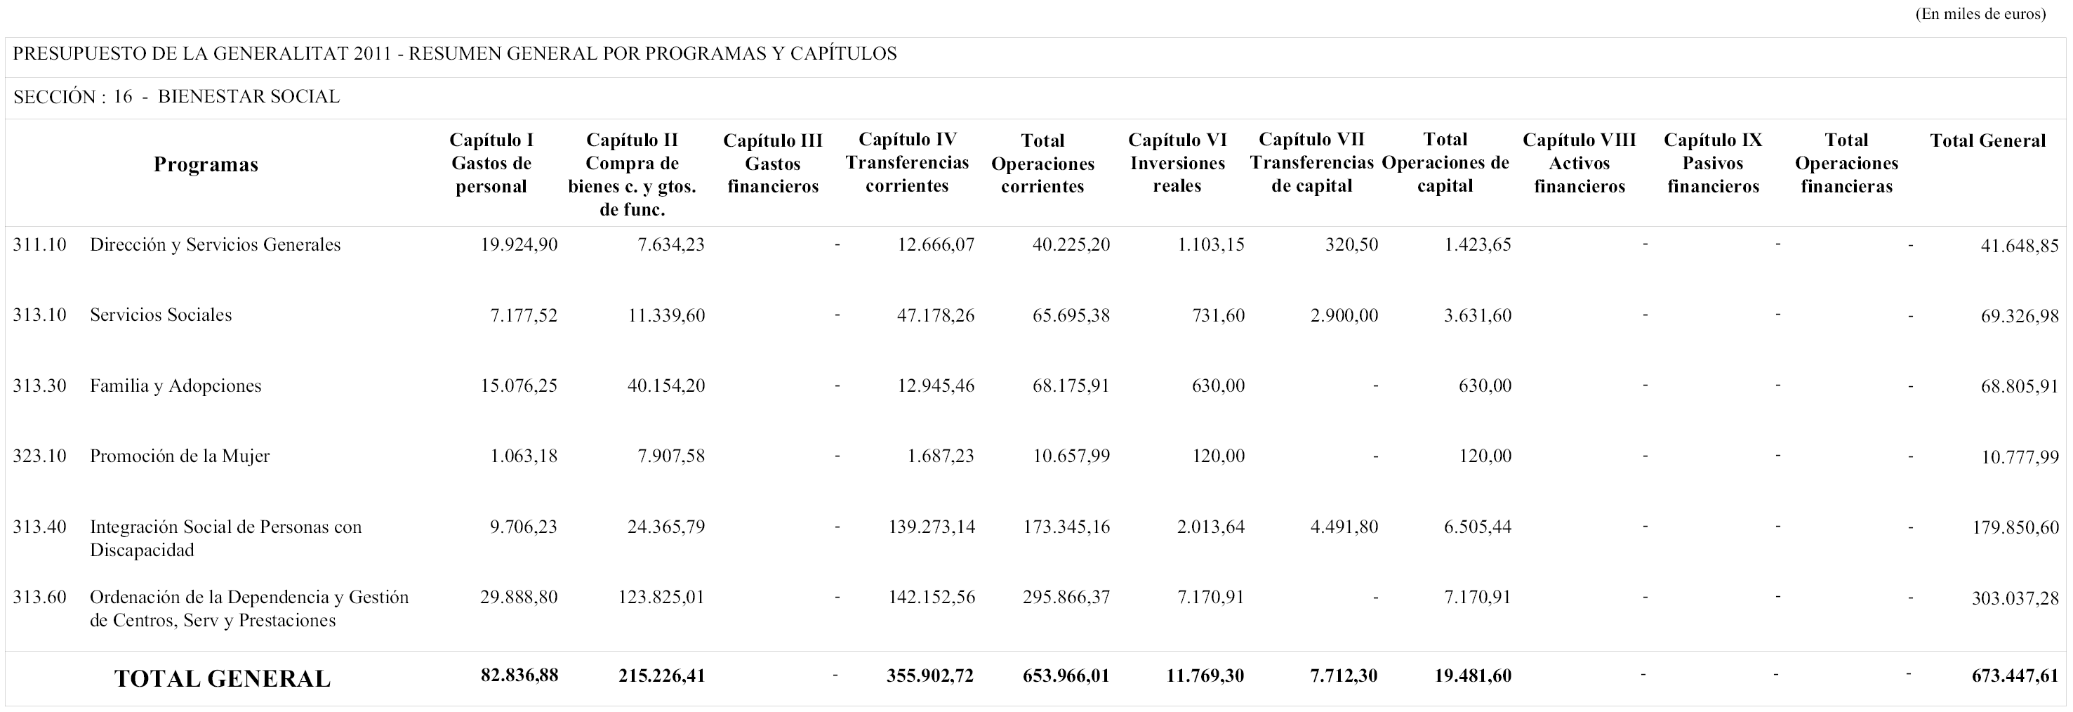Select Dirección y Servicios Generales row label
Image resolution: width=2073 pixels, height=712 pixels.
coord(215,244)
